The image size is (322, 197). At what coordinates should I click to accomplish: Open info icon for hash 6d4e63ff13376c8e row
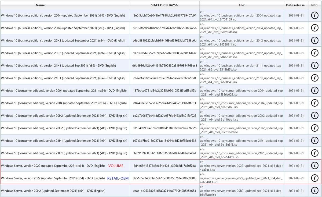click(314, 166)
